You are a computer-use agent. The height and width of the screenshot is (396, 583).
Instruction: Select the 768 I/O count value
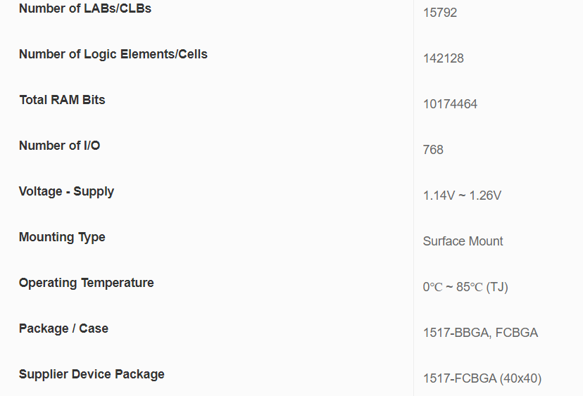tap(433, 150)
